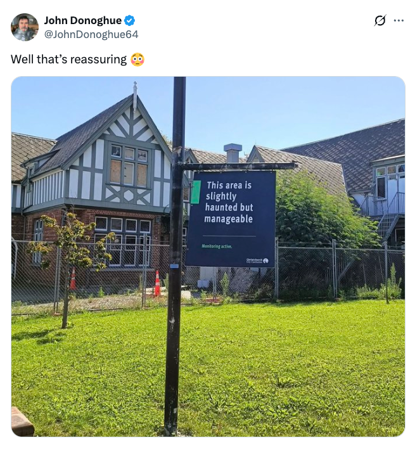
Task: Click the "Monitoring active." text on sign
Action: [x=217, y=247]
